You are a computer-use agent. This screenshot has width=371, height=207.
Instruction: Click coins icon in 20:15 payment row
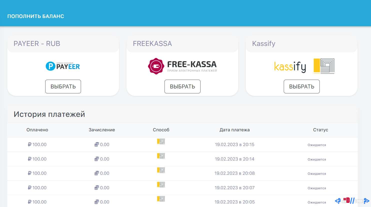click(97, 145)
